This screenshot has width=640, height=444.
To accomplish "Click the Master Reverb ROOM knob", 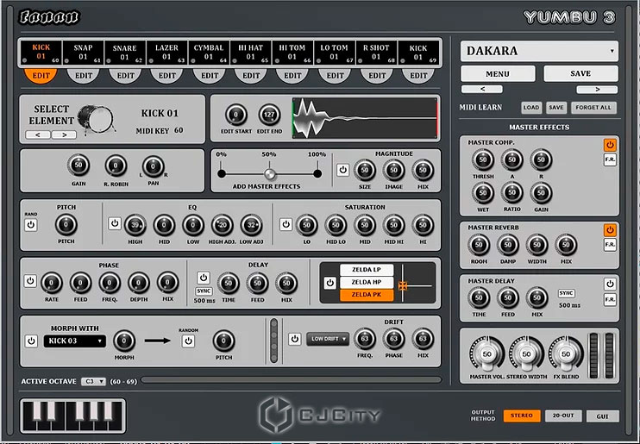I will [x=479, y=245].
